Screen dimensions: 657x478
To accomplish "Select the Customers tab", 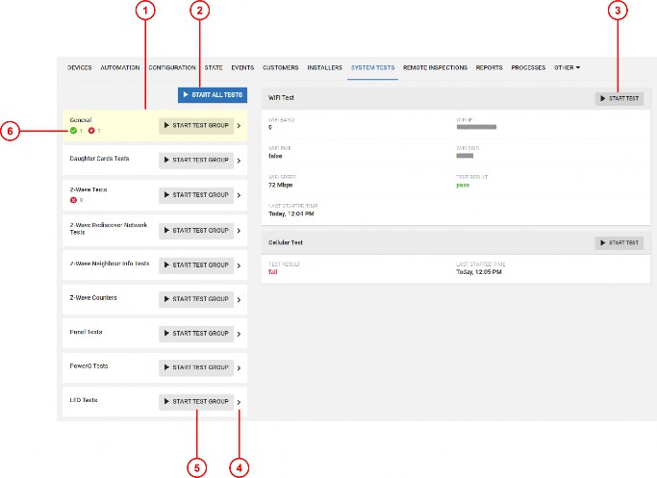I will 281,67.
